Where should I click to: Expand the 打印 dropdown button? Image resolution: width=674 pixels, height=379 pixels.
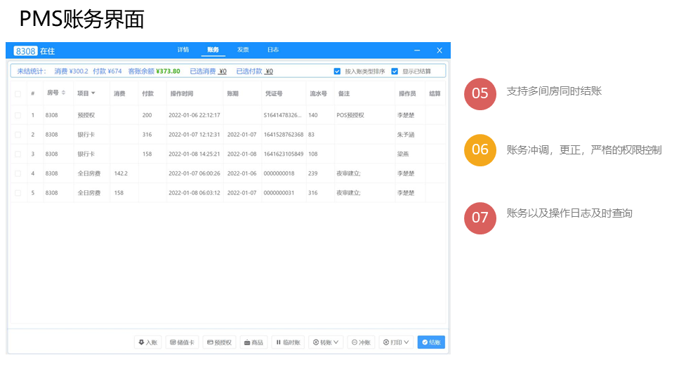tap(396, 343)
